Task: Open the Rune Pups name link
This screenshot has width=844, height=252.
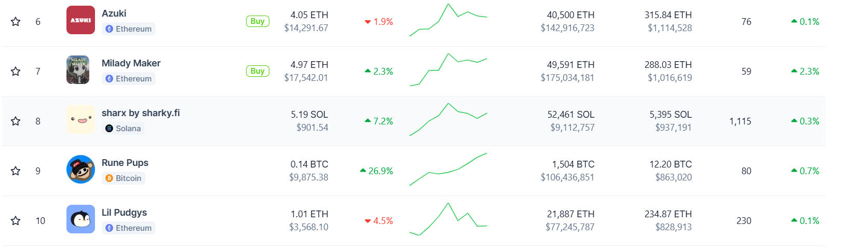Action: click(x=125, y=163)
